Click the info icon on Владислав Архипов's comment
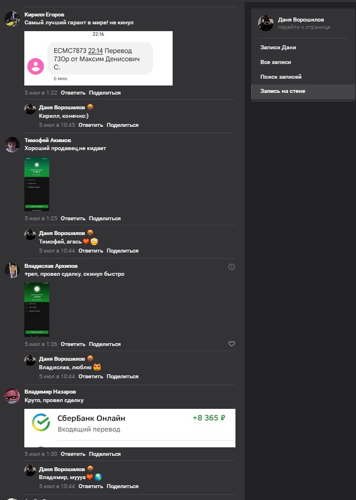The image size is (356, 500). point(231,267)
